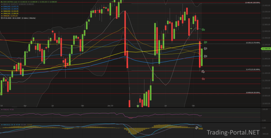Click the 12.600,00 price axis label
The image size is (271, 138).
pyautogui.click(x=266, y=31)
